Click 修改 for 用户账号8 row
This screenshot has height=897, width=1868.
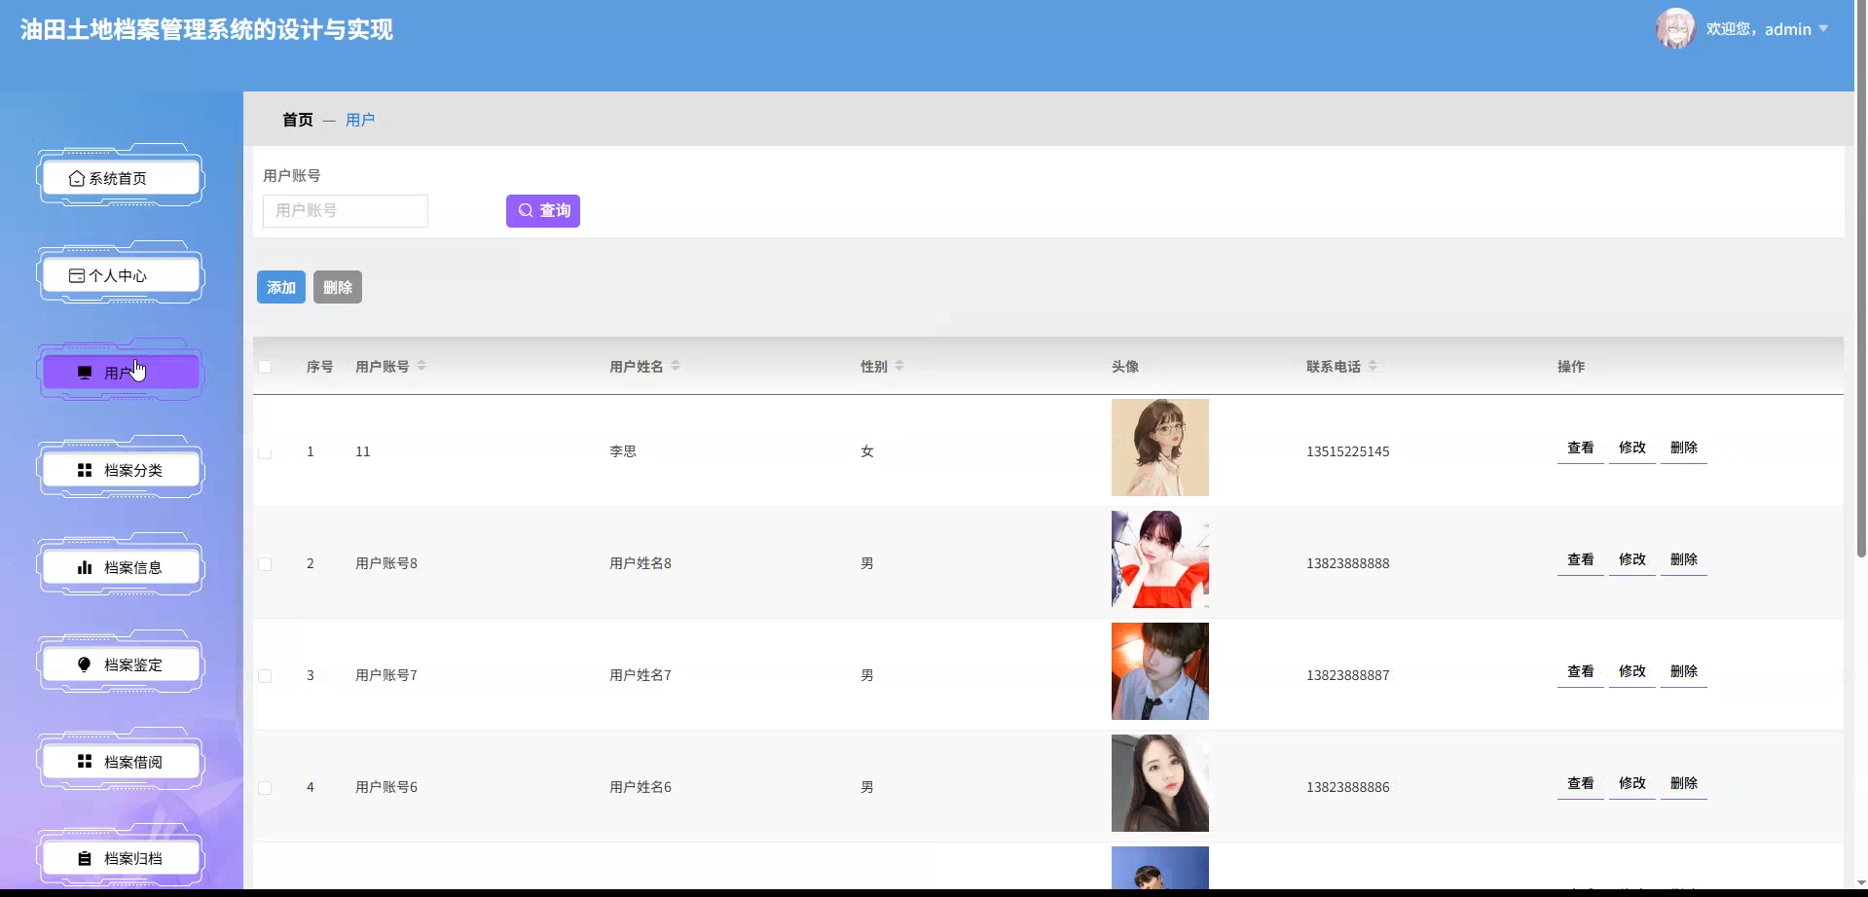click(1632, 559)
